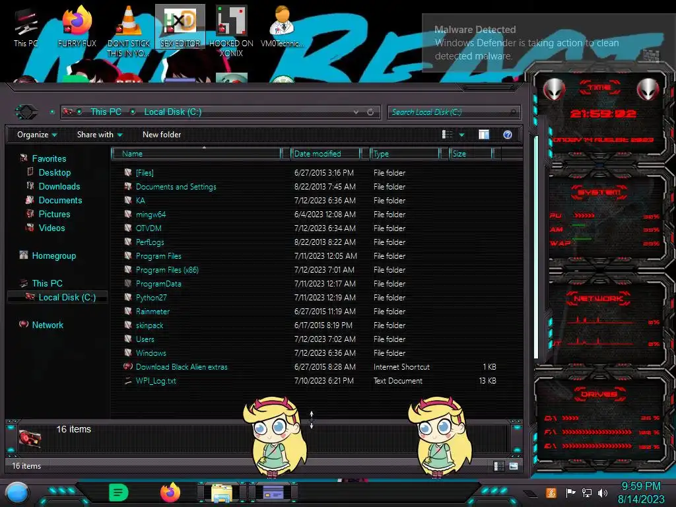This screenshot has height=507, width=676.
Task: Click the volume speaker tray icon
Action: point(602,492)
